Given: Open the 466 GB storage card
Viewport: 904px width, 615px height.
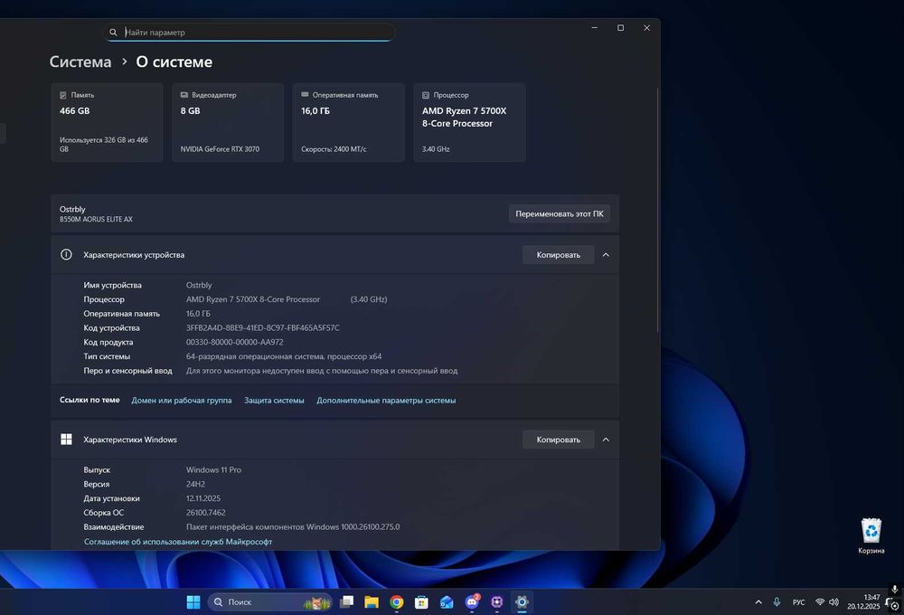Looking at the screenshot, I should [107, 122].
